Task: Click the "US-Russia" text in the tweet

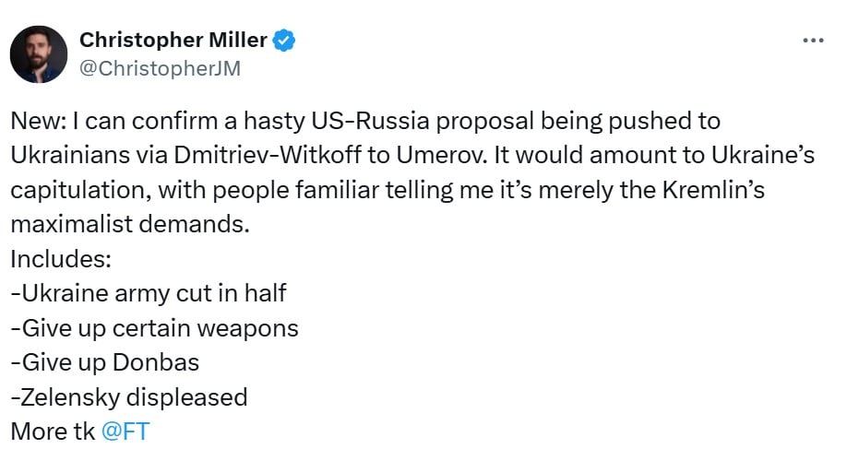Action: 371,121
